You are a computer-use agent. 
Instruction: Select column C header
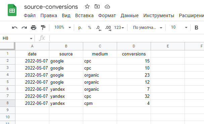click(100, 46)
